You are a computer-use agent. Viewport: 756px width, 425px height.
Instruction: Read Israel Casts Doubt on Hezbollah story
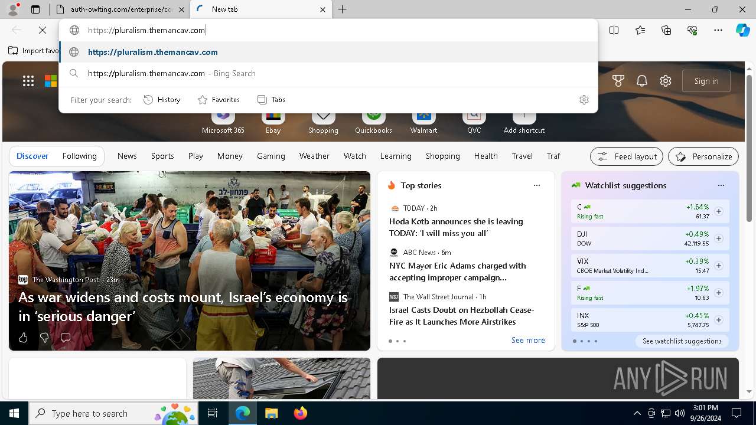pos(461,316)
